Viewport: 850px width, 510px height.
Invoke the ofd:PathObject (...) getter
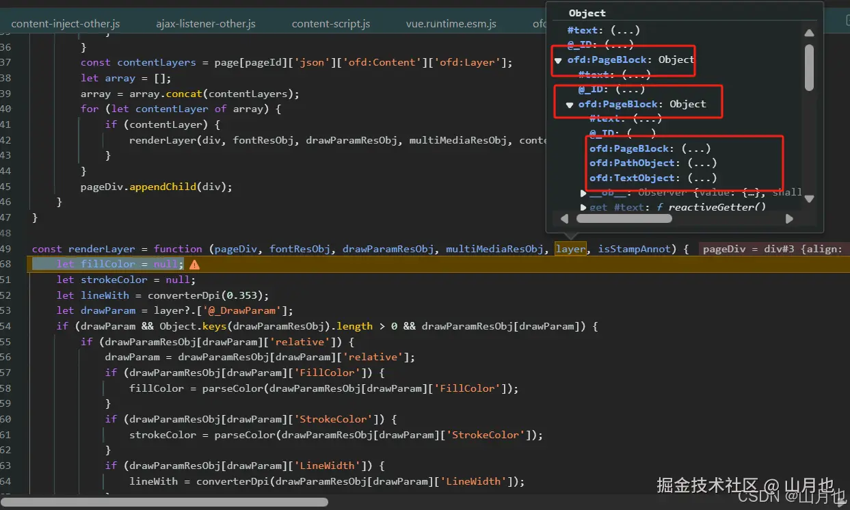click(702, 163)
